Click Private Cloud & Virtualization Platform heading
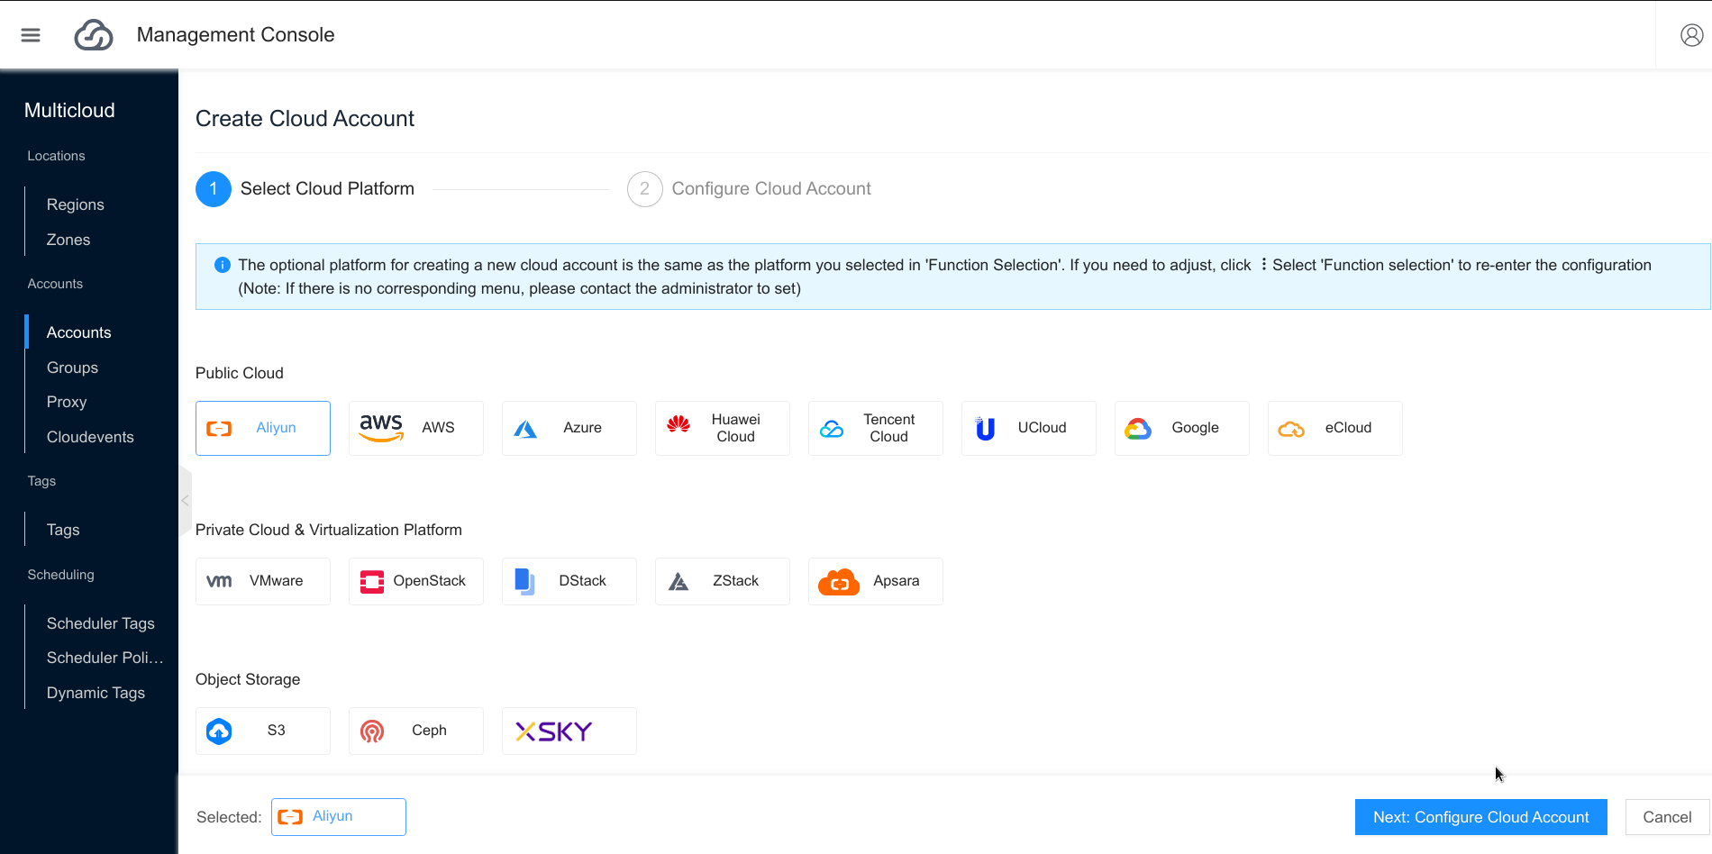The height and width of the screenshot is (854, 1712). [329, 530]
